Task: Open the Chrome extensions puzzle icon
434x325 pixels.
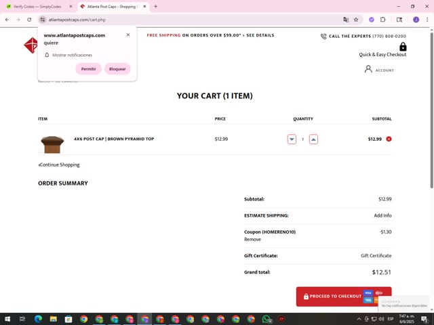Action: click(382, 20)
